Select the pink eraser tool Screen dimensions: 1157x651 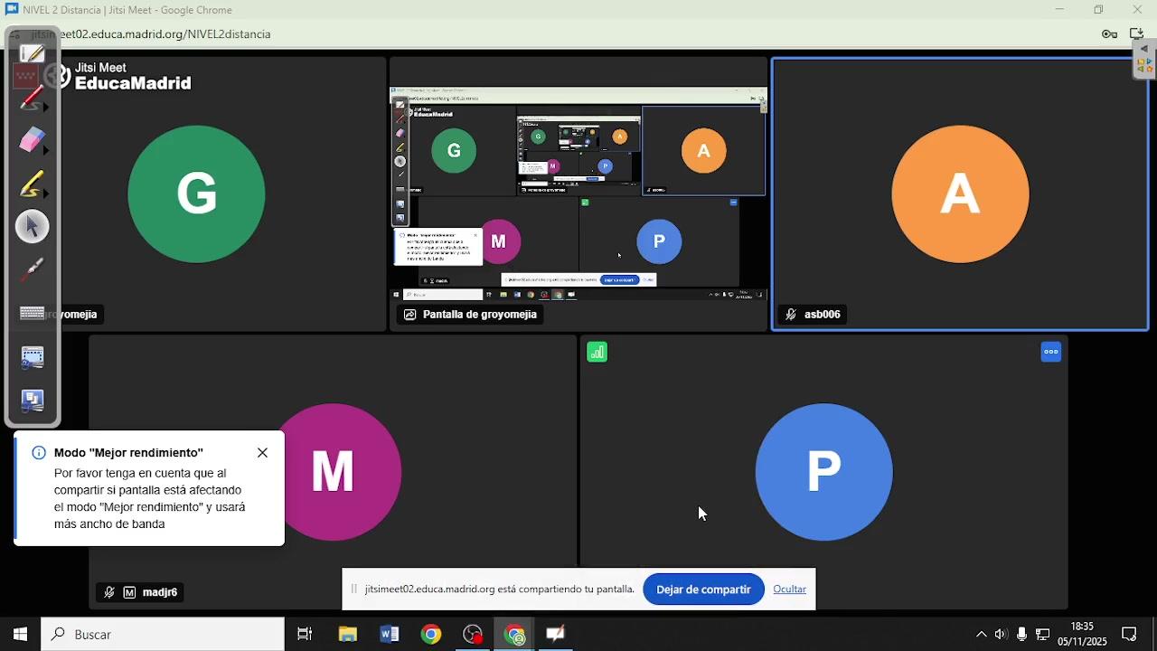click(x=32, y=140)
